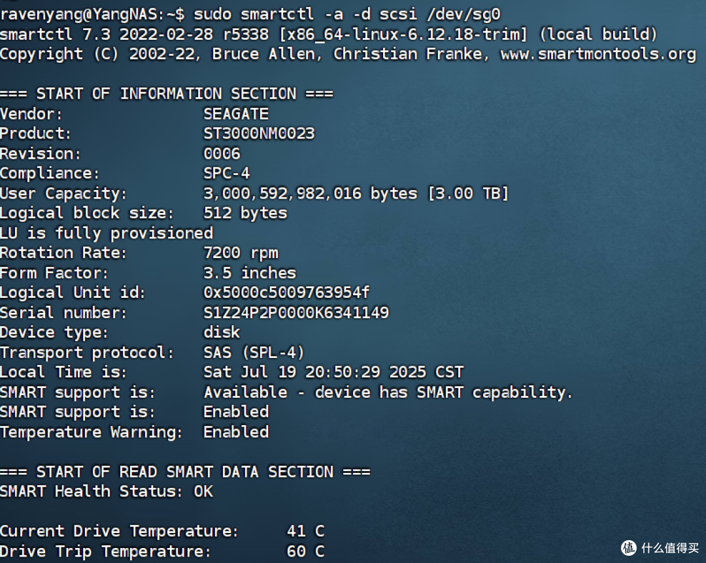Click the www.smartmontools.org URL text
The image size is (706, 563).
[x=598, y=54]
